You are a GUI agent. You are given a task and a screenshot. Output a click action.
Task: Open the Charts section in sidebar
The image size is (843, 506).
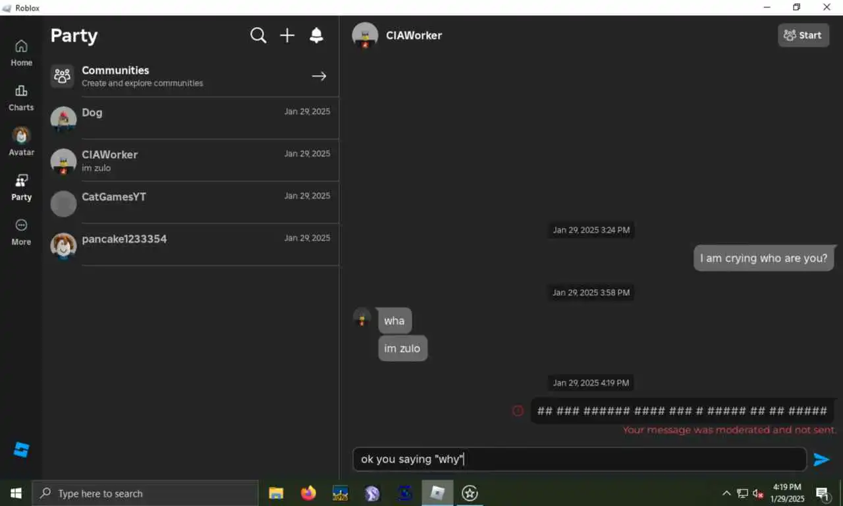[21, 98]
